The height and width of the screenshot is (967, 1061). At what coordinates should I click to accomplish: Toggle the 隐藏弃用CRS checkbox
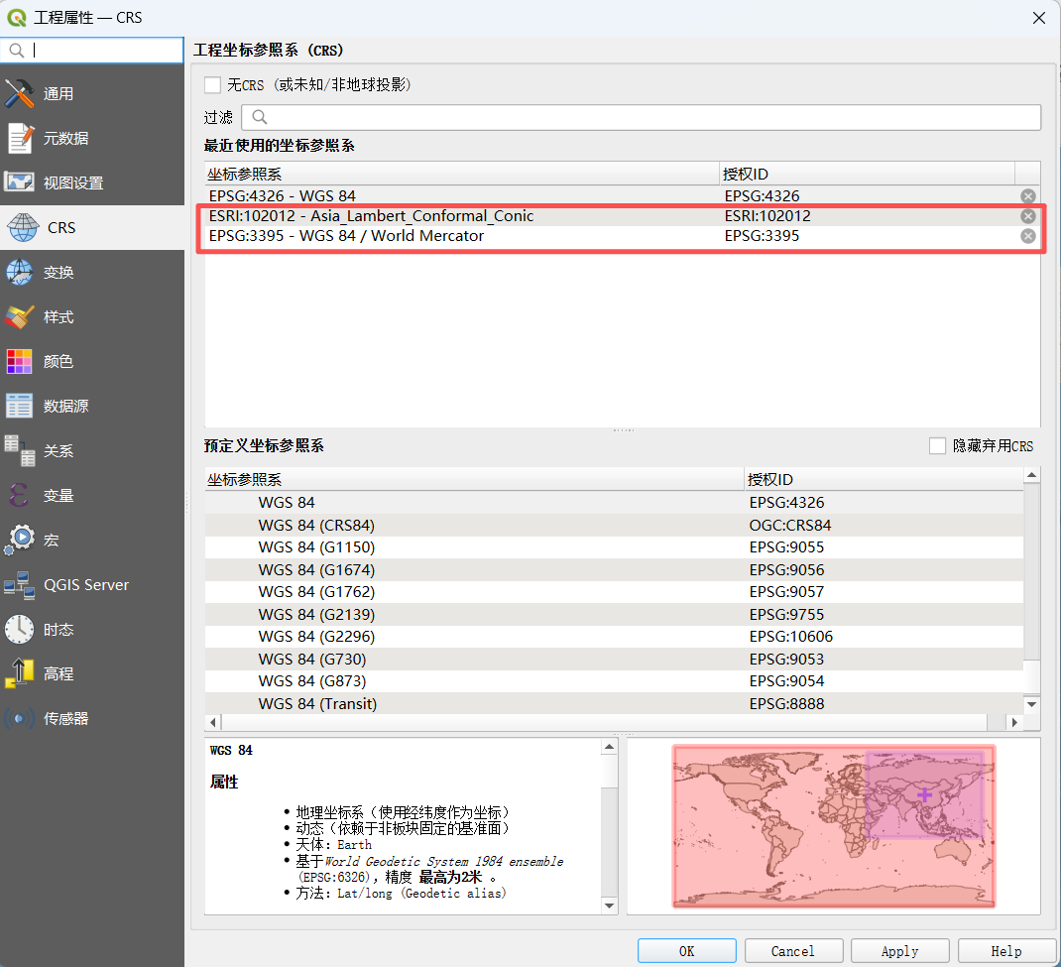pyautogui.click(x=937, y=446)
